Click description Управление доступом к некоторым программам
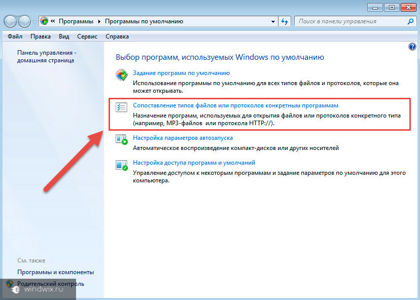Image resolution: width=420 pixels, height=300 pixels. (269, 177)
